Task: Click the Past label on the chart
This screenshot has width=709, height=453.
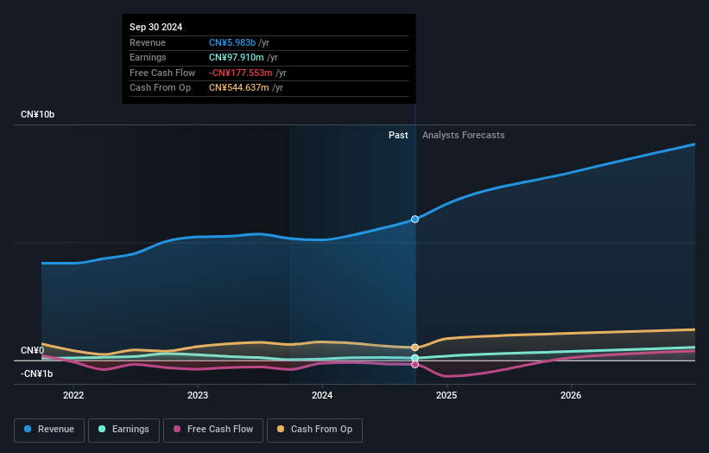Action: coord(398,135)
